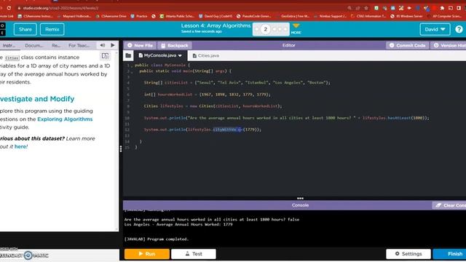This screenshot has width=466, height=262.
Task: Open the file browser folder icon
Action: [x=128, y=55]
